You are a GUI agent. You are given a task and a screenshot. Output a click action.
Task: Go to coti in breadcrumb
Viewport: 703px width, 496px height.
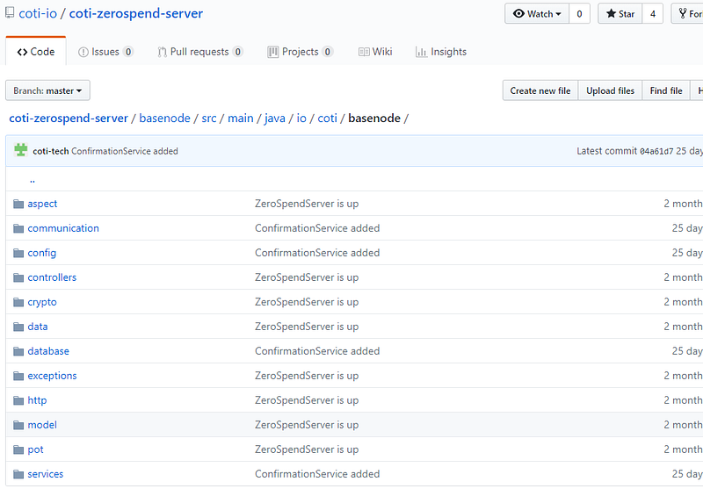point(327,119)
